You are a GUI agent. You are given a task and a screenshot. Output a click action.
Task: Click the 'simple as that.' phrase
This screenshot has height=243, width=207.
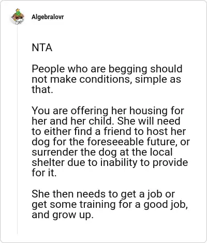pyautogui.click(x=107, y=84)
